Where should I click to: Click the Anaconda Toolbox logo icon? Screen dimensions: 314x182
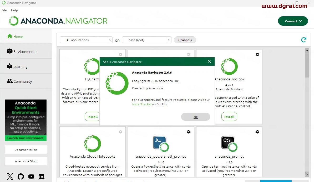tap(229, 66)
